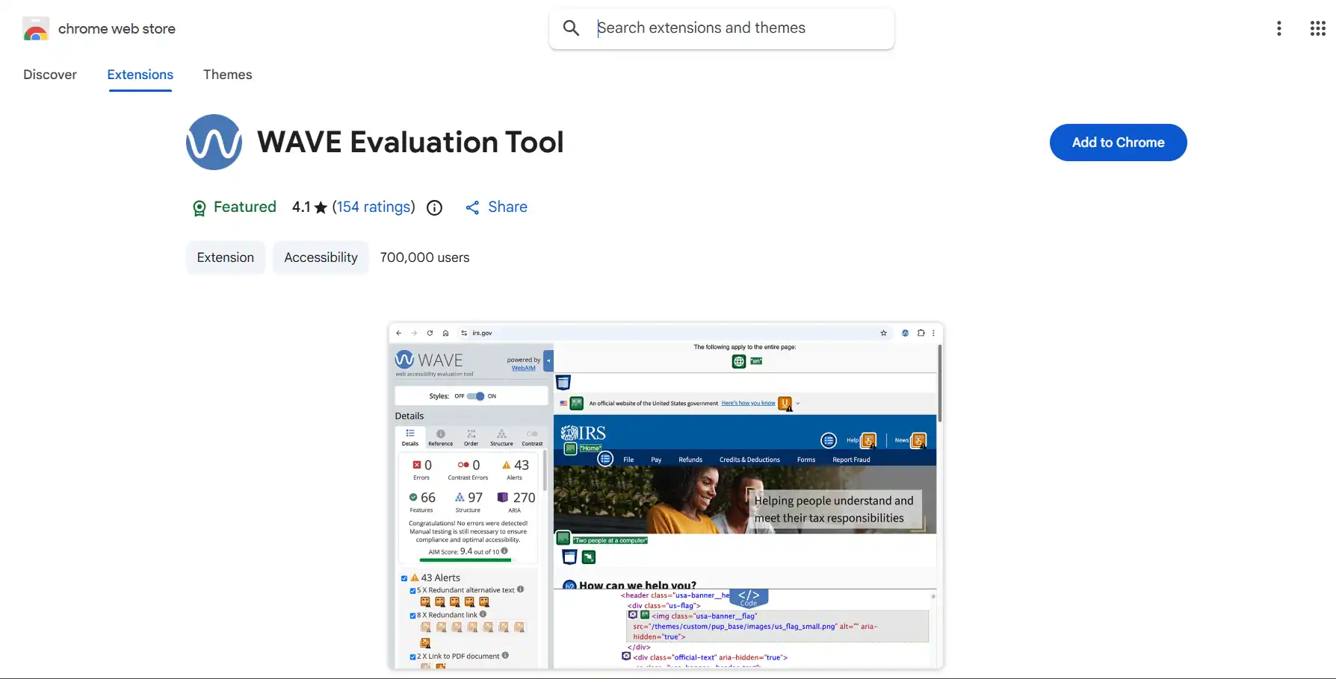1336x679 pixels.
Task: Open the Order view in the WAVE panel
Action: click(x=471, y=436)
